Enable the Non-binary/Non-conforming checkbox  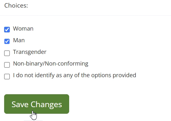pos(7,65)
